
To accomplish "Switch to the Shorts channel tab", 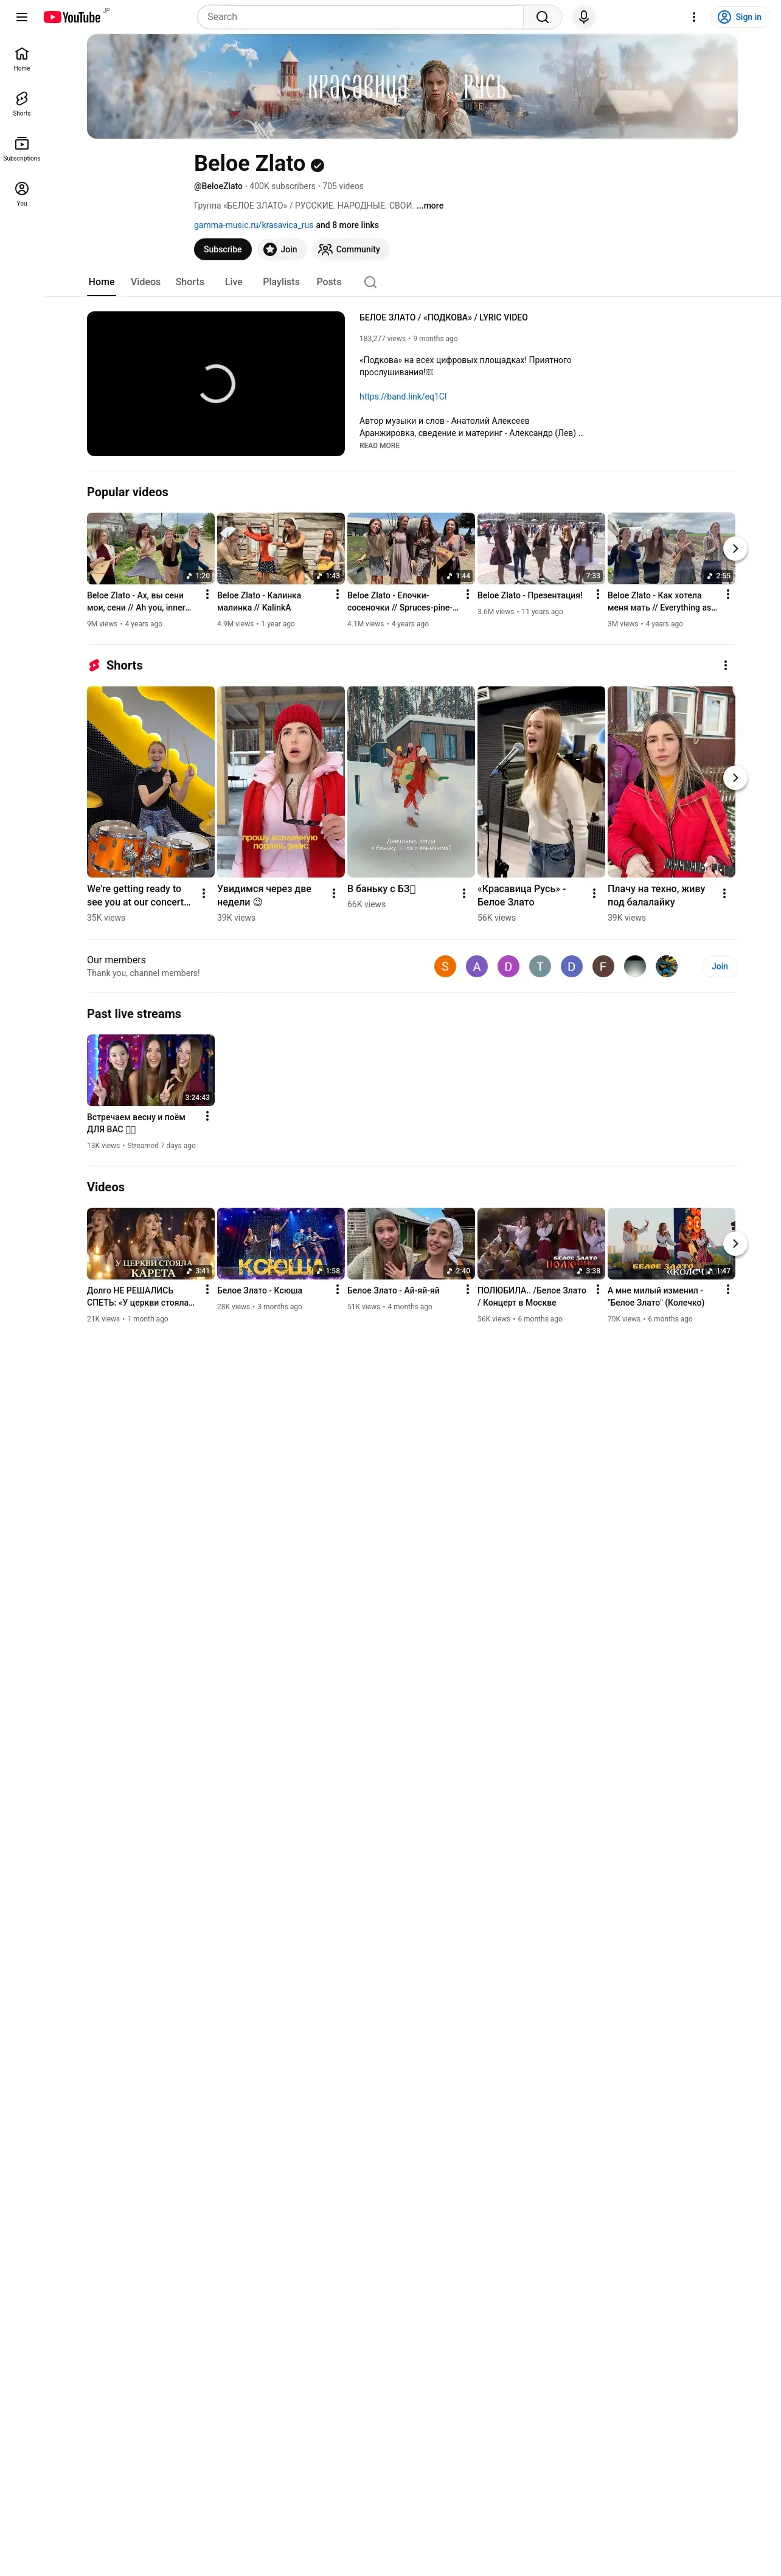I will point(190,282).
